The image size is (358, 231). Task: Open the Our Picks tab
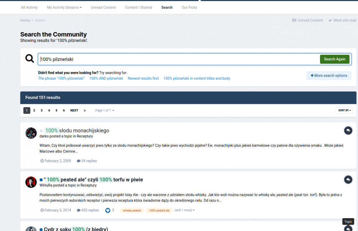coord(189,8)
